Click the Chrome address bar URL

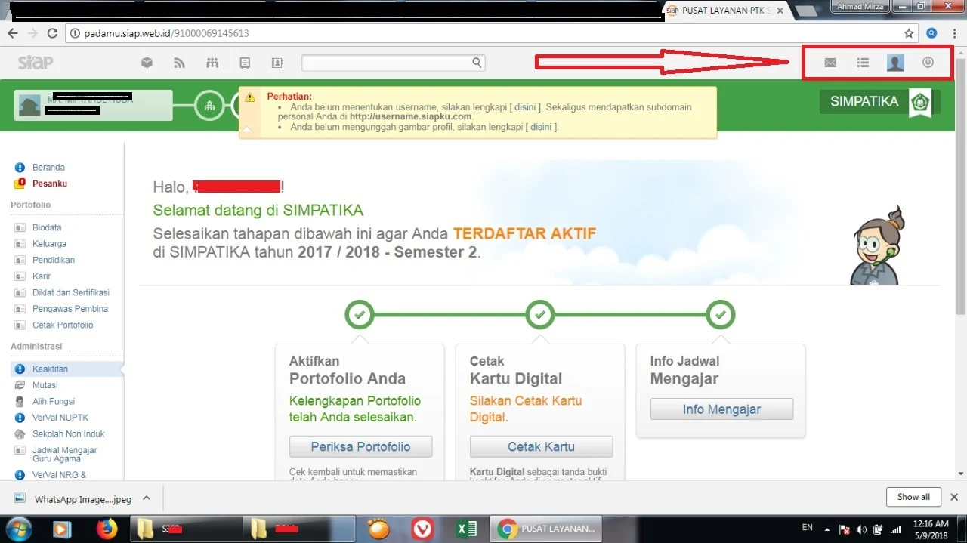pyautogui.click(x=167, y=33)
